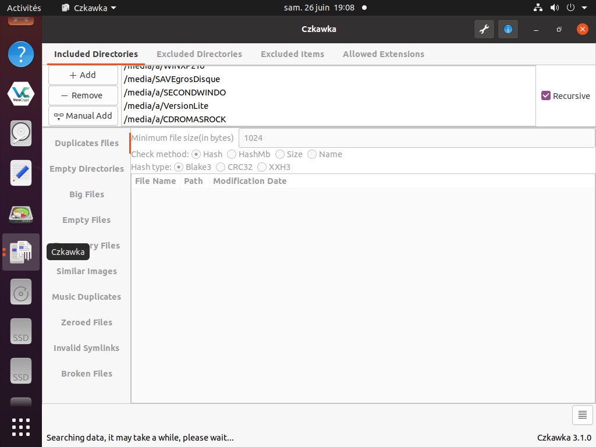Open the Duplicates files tool
The width and height of the screenshot is (596, 447).
click(87, 143)
